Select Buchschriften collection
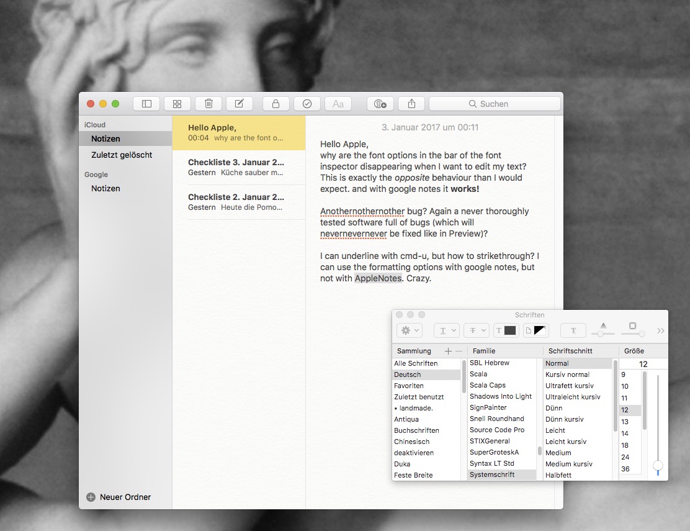 coord(426,430)
